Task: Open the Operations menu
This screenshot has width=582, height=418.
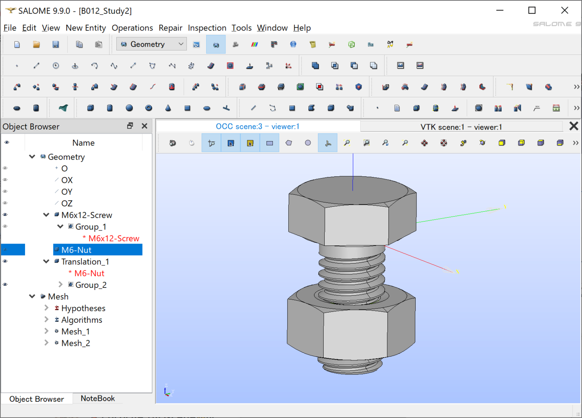Action: 132,28
